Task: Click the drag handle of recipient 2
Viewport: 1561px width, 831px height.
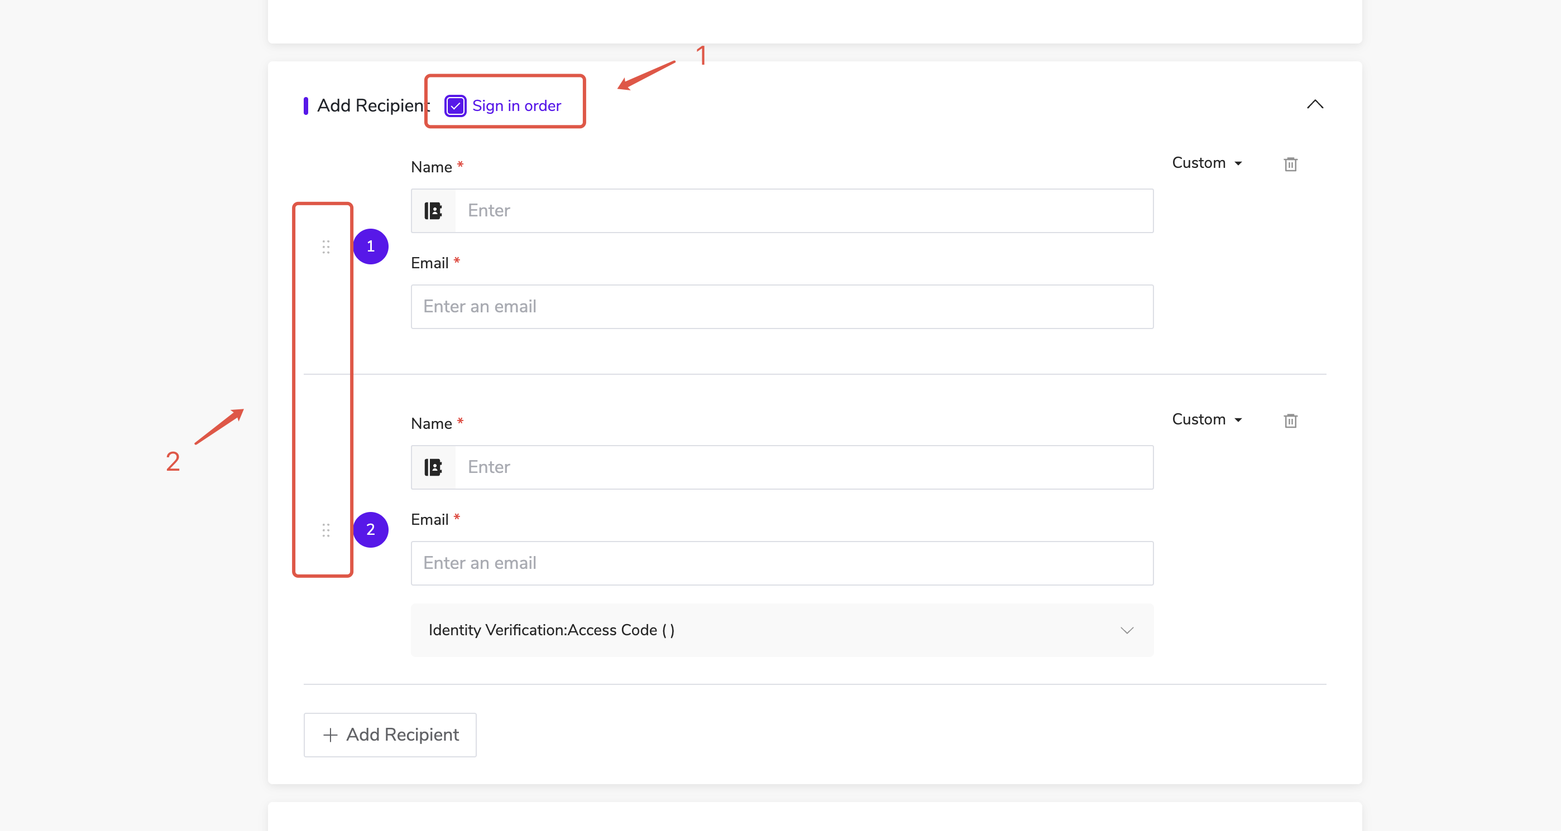Action: (326, 530)
